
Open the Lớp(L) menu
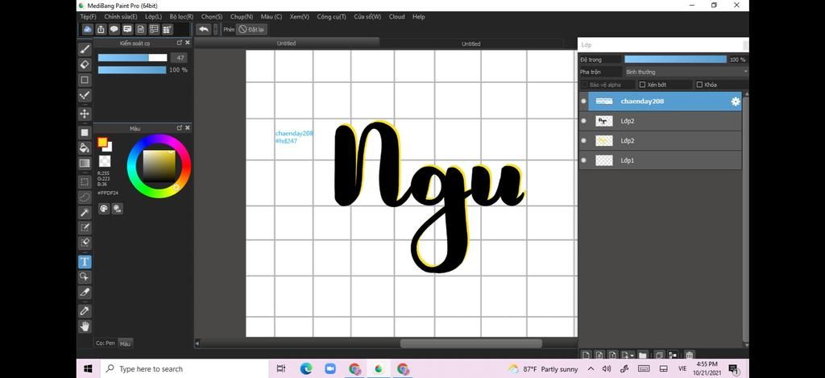pos(153,17)
